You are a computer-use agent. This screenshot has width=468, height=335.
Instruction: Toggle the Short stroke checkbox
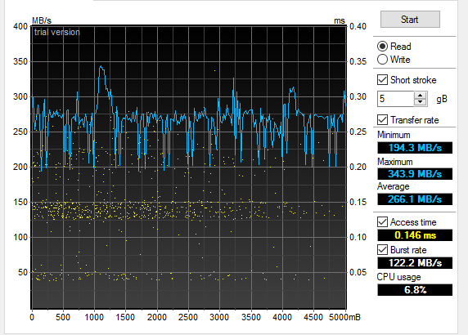pyautogui.click(x=382, y=80)
